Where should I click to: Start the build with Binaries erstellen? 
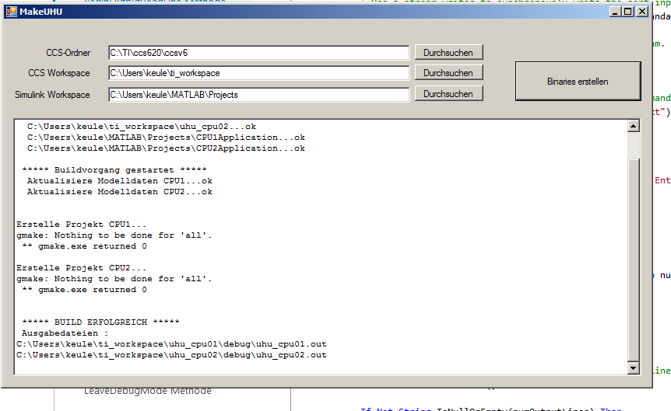pyautogui.click(x=578, y=81)
